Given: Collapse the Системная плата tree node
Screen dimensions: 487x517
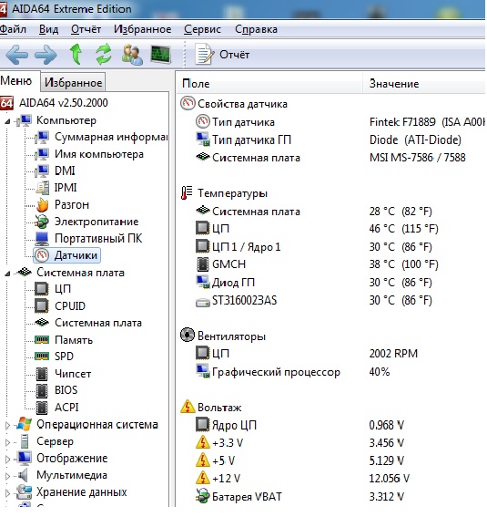Looking at the screenshot, I should click(x=7, y=274).
